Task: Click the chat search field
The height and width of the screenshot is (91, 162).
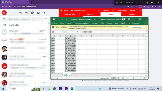Action: 23,19
